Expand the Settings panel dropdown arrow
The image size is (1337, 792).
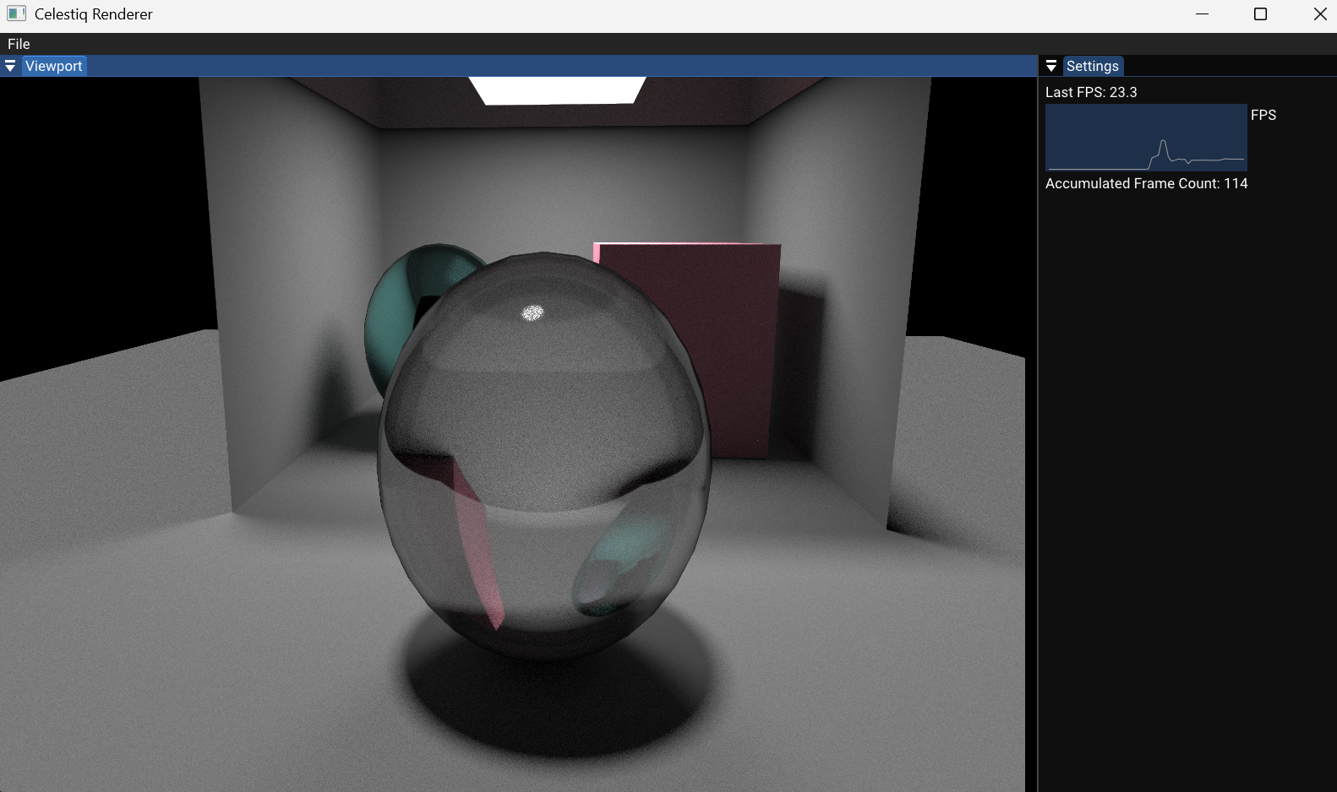click(x=1051, y=66)
